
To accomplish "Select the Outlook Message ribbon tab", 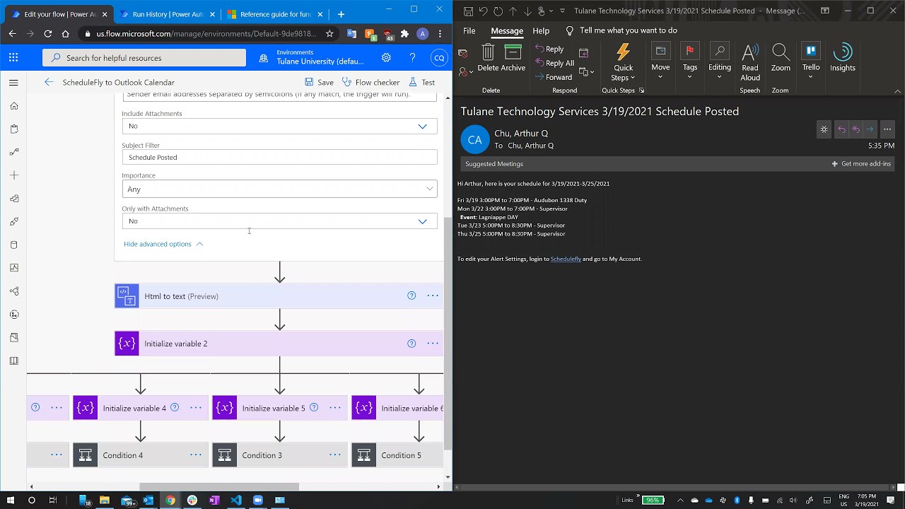I will tap(507, 30).
